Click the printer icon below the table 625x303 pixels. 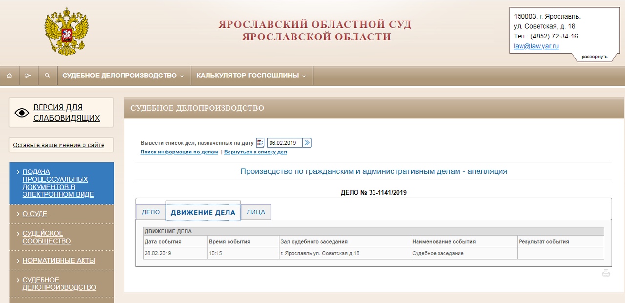(606, 273)
